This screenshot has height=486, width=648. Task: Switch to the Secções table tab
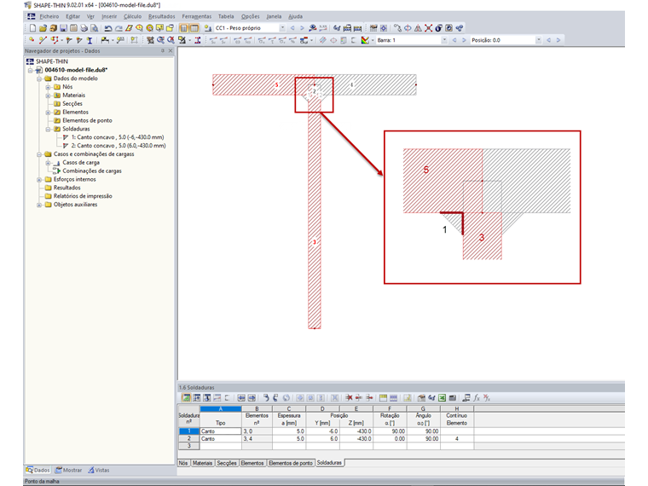[x=227, y=463]
